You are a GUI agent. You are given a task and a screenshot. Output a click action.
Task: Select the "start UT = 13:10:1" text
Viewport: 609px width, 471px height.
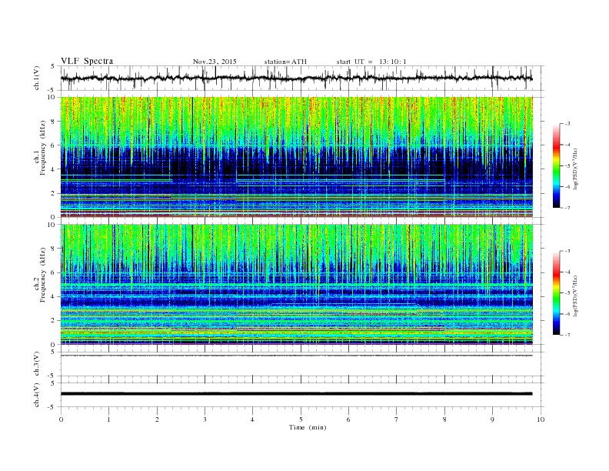371,62
